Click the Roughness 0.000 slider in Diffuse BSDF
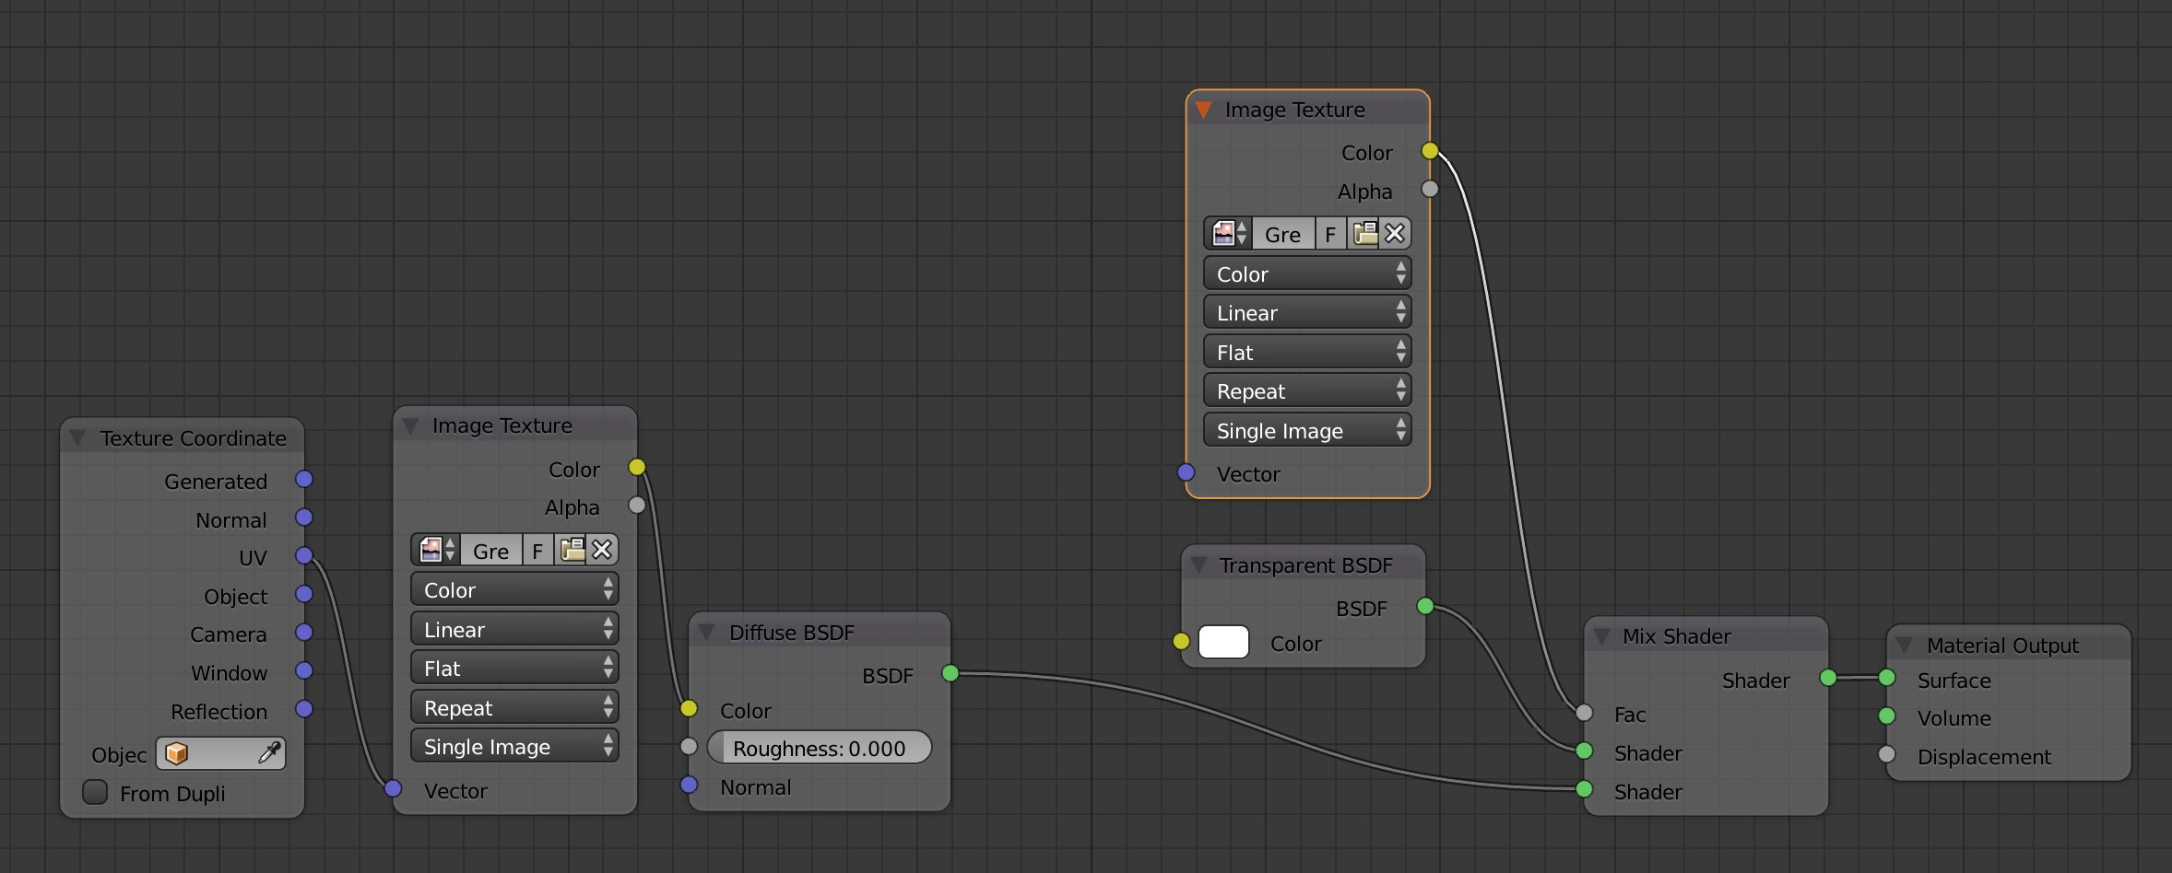Image resolution: width=2172 pixels, height=873 pixels. point(820,748)
